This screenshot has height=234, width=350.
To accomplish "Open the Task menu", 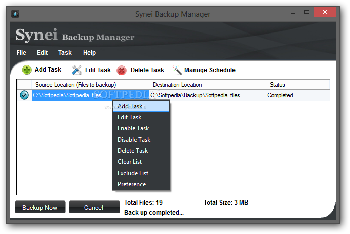I will [x=65, y=53].
